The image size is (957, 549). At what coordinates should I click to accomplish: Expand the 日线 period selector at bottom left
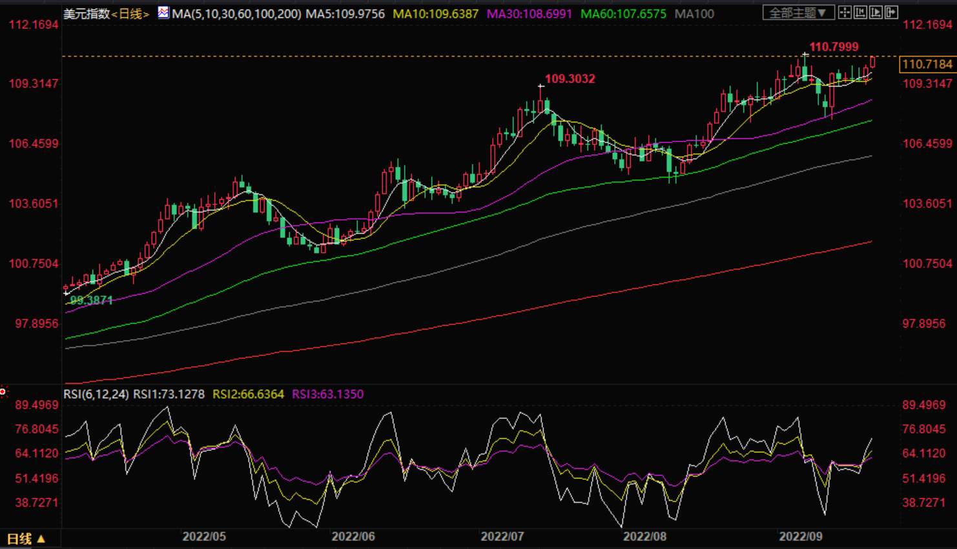coord(26,539)
